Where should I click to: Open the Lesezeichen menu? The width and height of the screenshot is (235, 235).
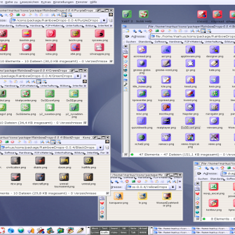[30, 2]
